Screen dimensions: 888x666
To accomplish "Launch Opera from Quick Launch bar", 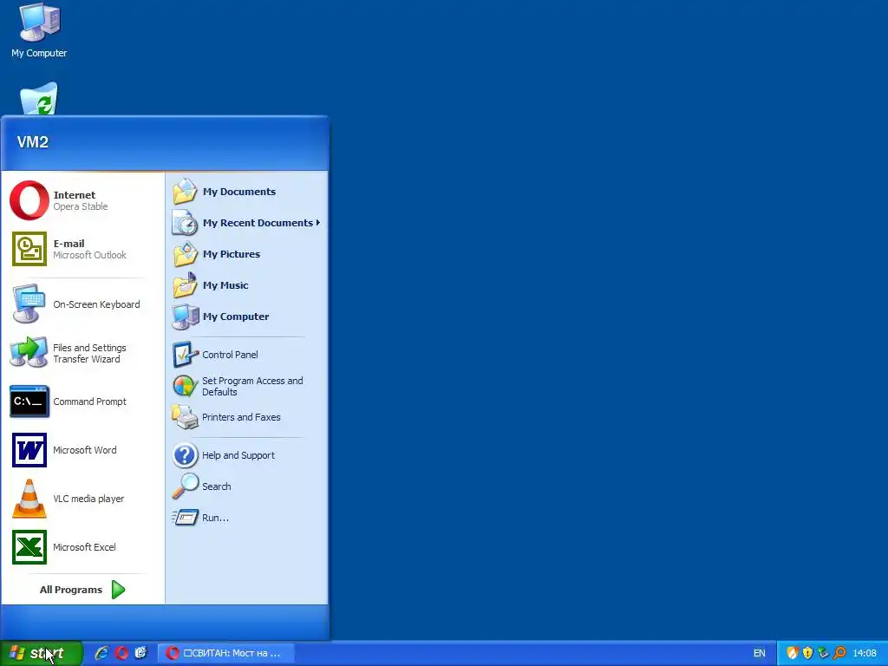I will 121,653.
